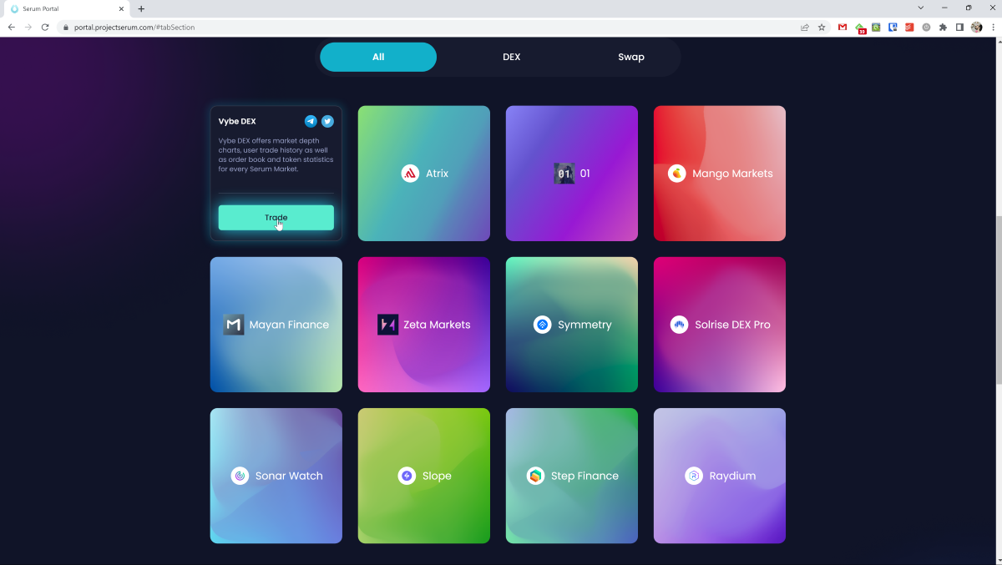Image resolution: width=1002 pixels, height=565 pixels.
Task: Open the Chrome three-dot menu
Action: (992, 27)
